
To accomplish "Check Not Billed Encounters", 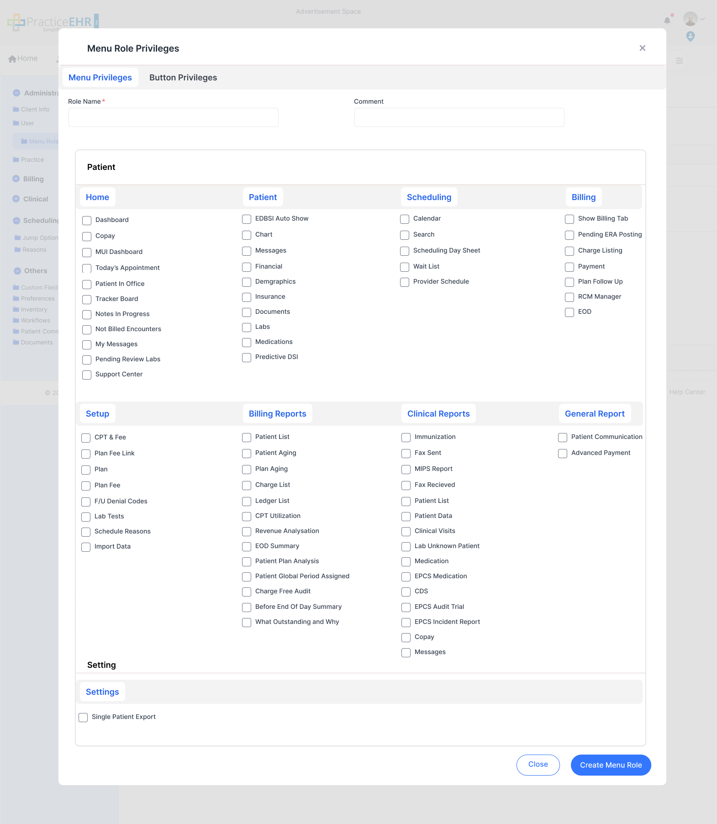I will click(x=87, y=330).
